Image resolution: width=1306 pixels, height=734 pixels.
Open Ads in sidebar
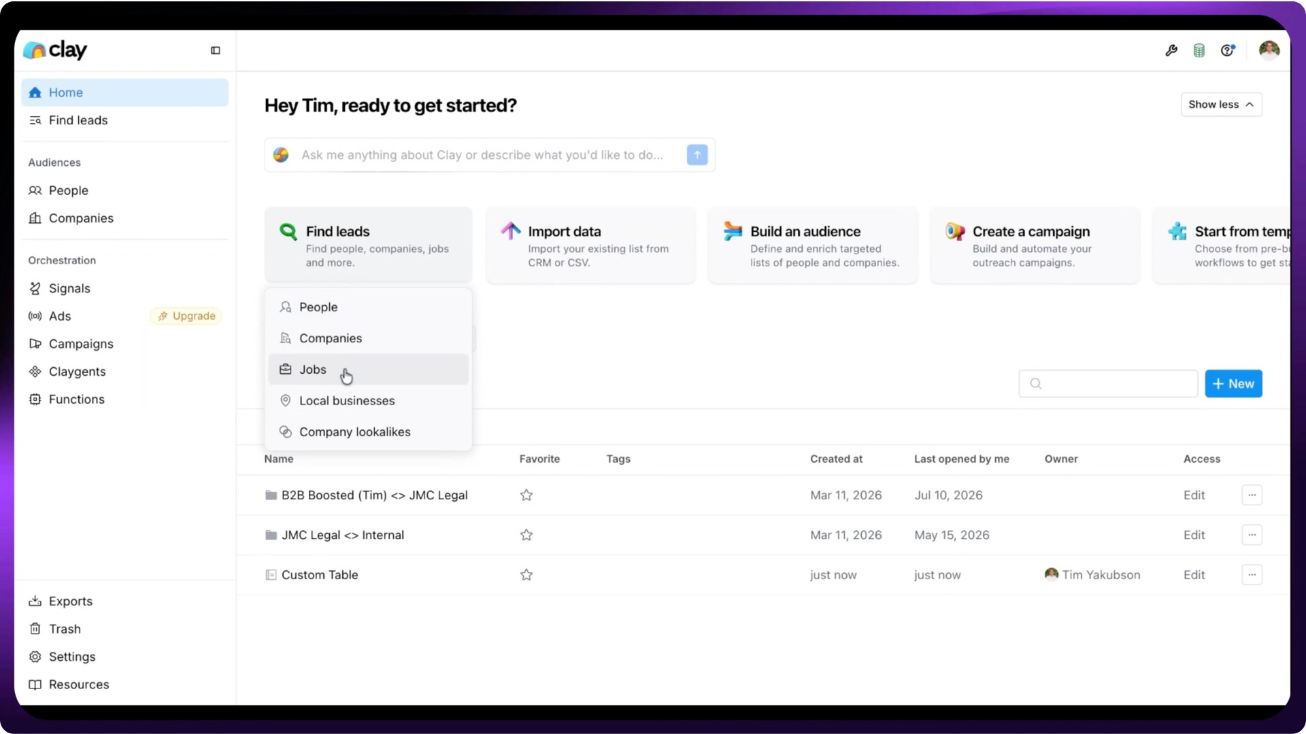[60, 316]
